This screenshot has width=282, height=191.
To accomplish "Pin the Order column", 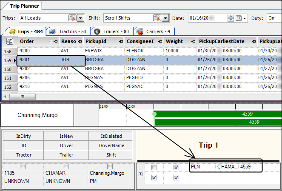I will click(56, 41).
